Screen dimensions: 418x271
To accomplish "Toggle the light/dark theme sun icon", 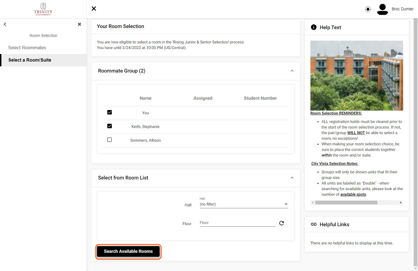I will point(368,9).
